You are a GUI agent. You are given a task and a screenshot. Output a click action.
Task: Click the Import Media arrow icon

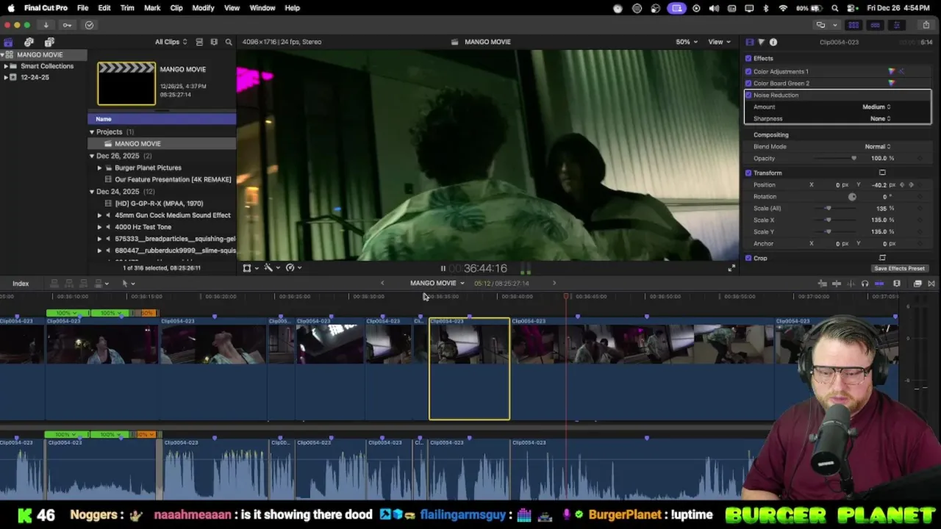pos(46,25)
